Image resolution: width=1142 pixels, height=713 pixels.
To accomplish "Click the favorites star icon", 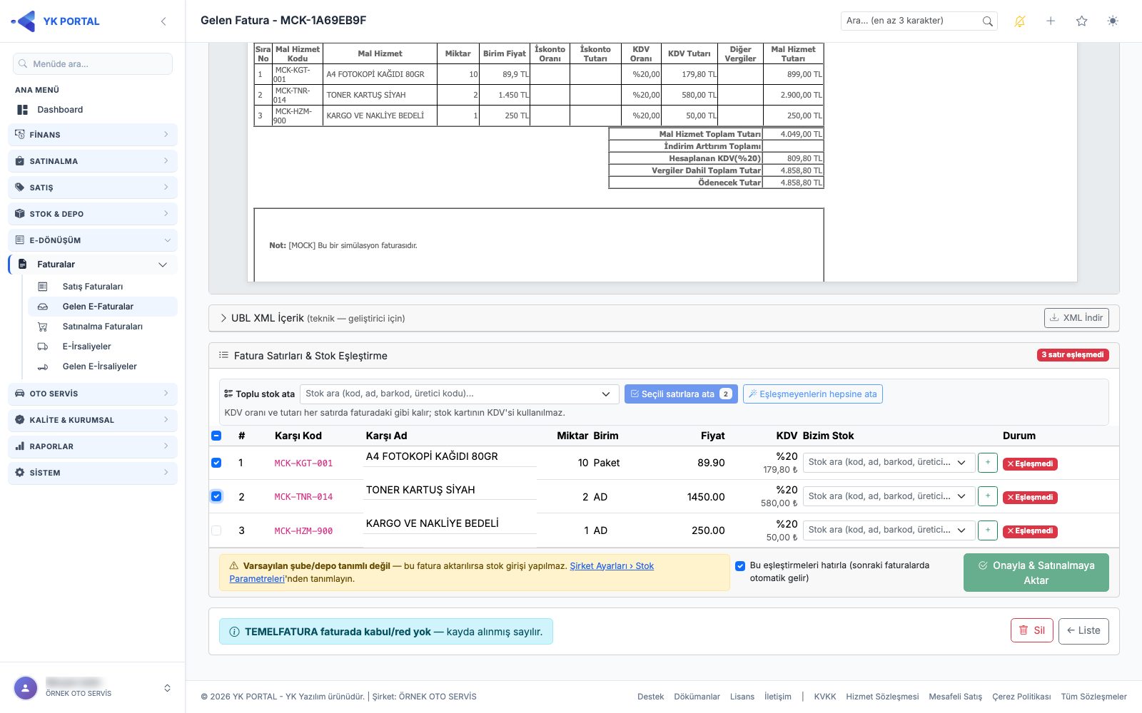I will point(1082,21).
